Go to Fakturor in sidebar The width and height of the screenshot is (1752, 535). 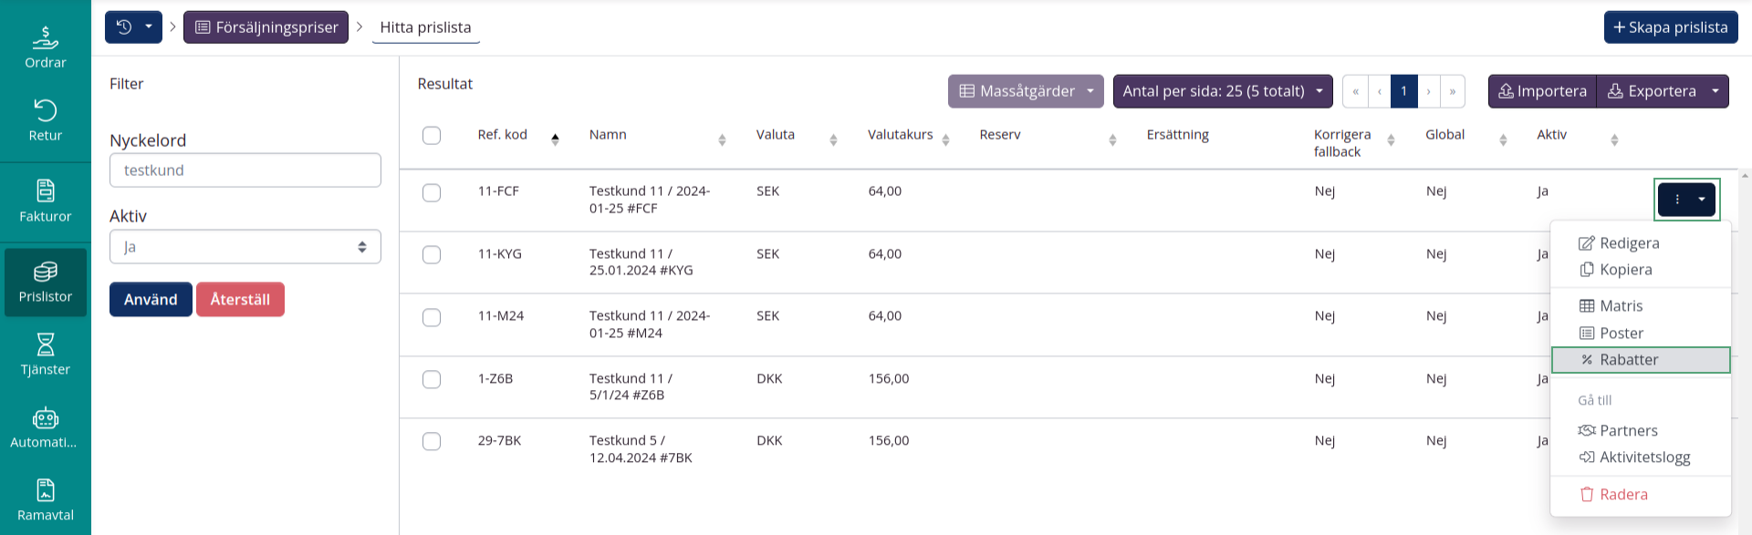[x=45, y=201]
